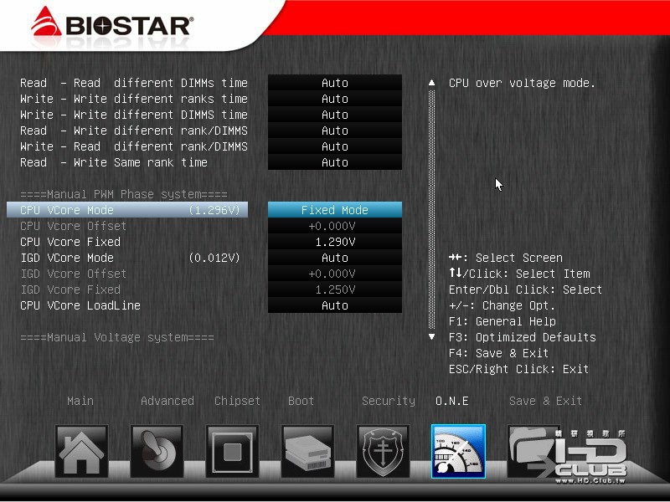Select the CPU VCore Mode row label
Image resolution: width=670 pixels, height=502 pixels.
pos(67,210)
